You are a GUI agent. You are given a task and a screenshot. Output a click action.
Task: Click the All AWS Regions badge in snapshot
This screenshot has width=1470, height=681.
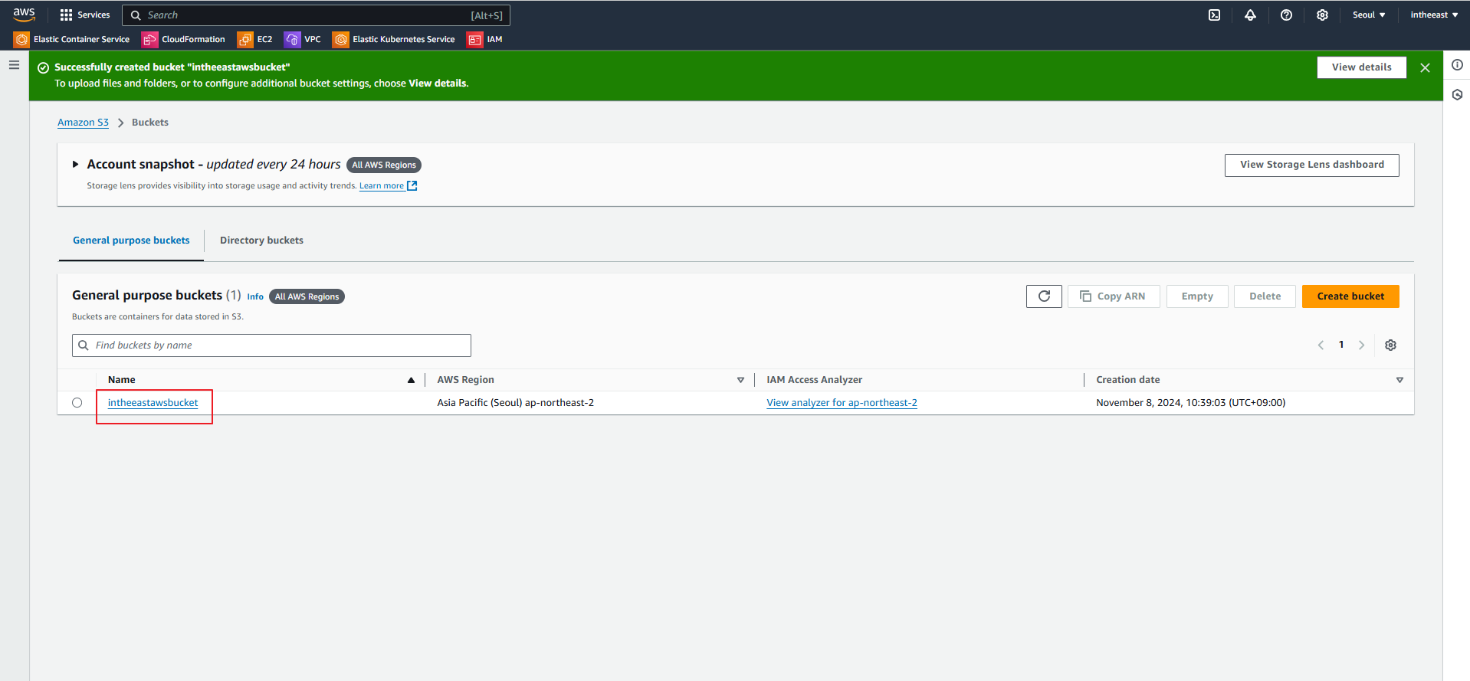[x=384, y=165]
